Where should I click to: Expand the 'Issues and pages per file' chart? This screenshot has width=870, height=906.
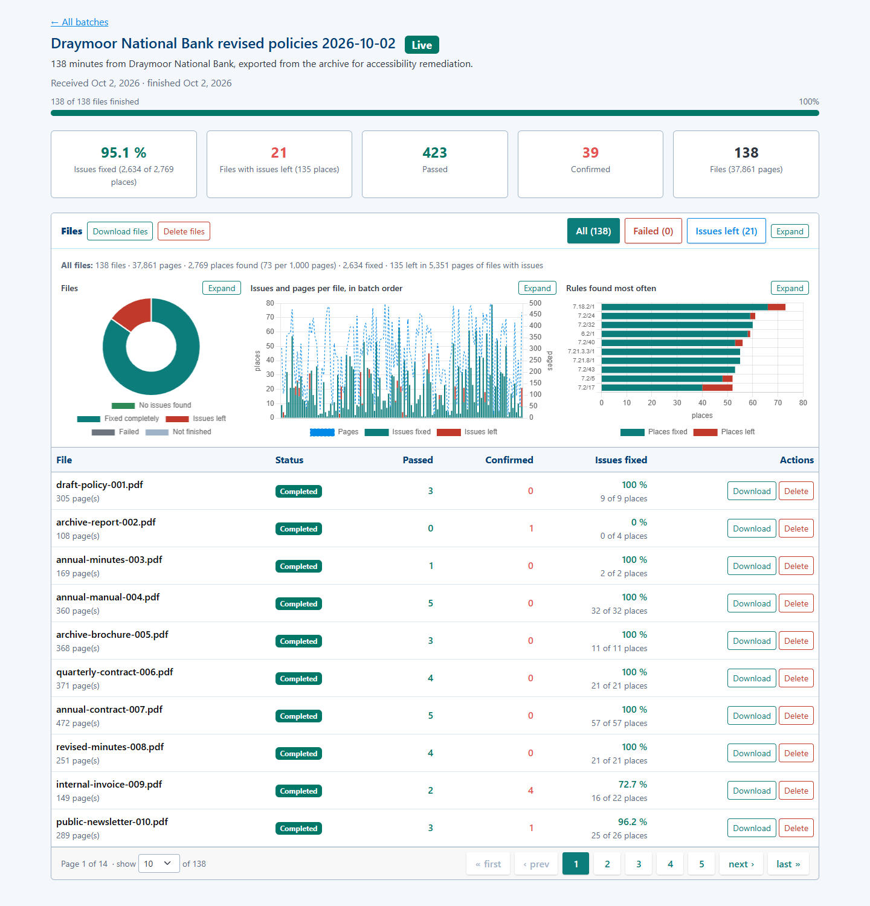[x=537, y=288]
